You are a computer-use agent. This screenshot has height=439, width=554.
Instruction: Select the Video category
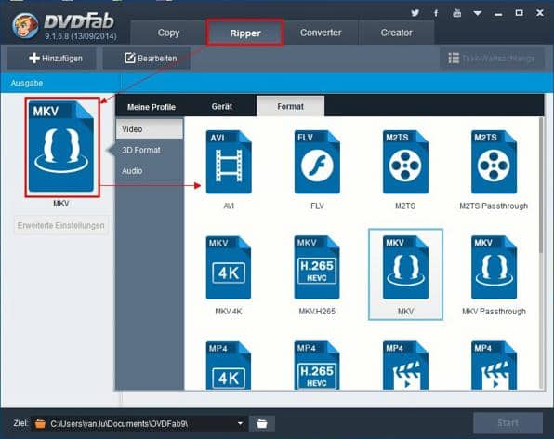click(x=150, y=129)
